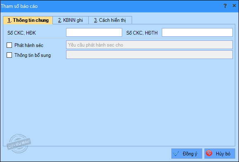Click the disabled Thông tin bổ sung text box
Image resolution: width=239 pixels, height=162 pixels.
[149, 55]
